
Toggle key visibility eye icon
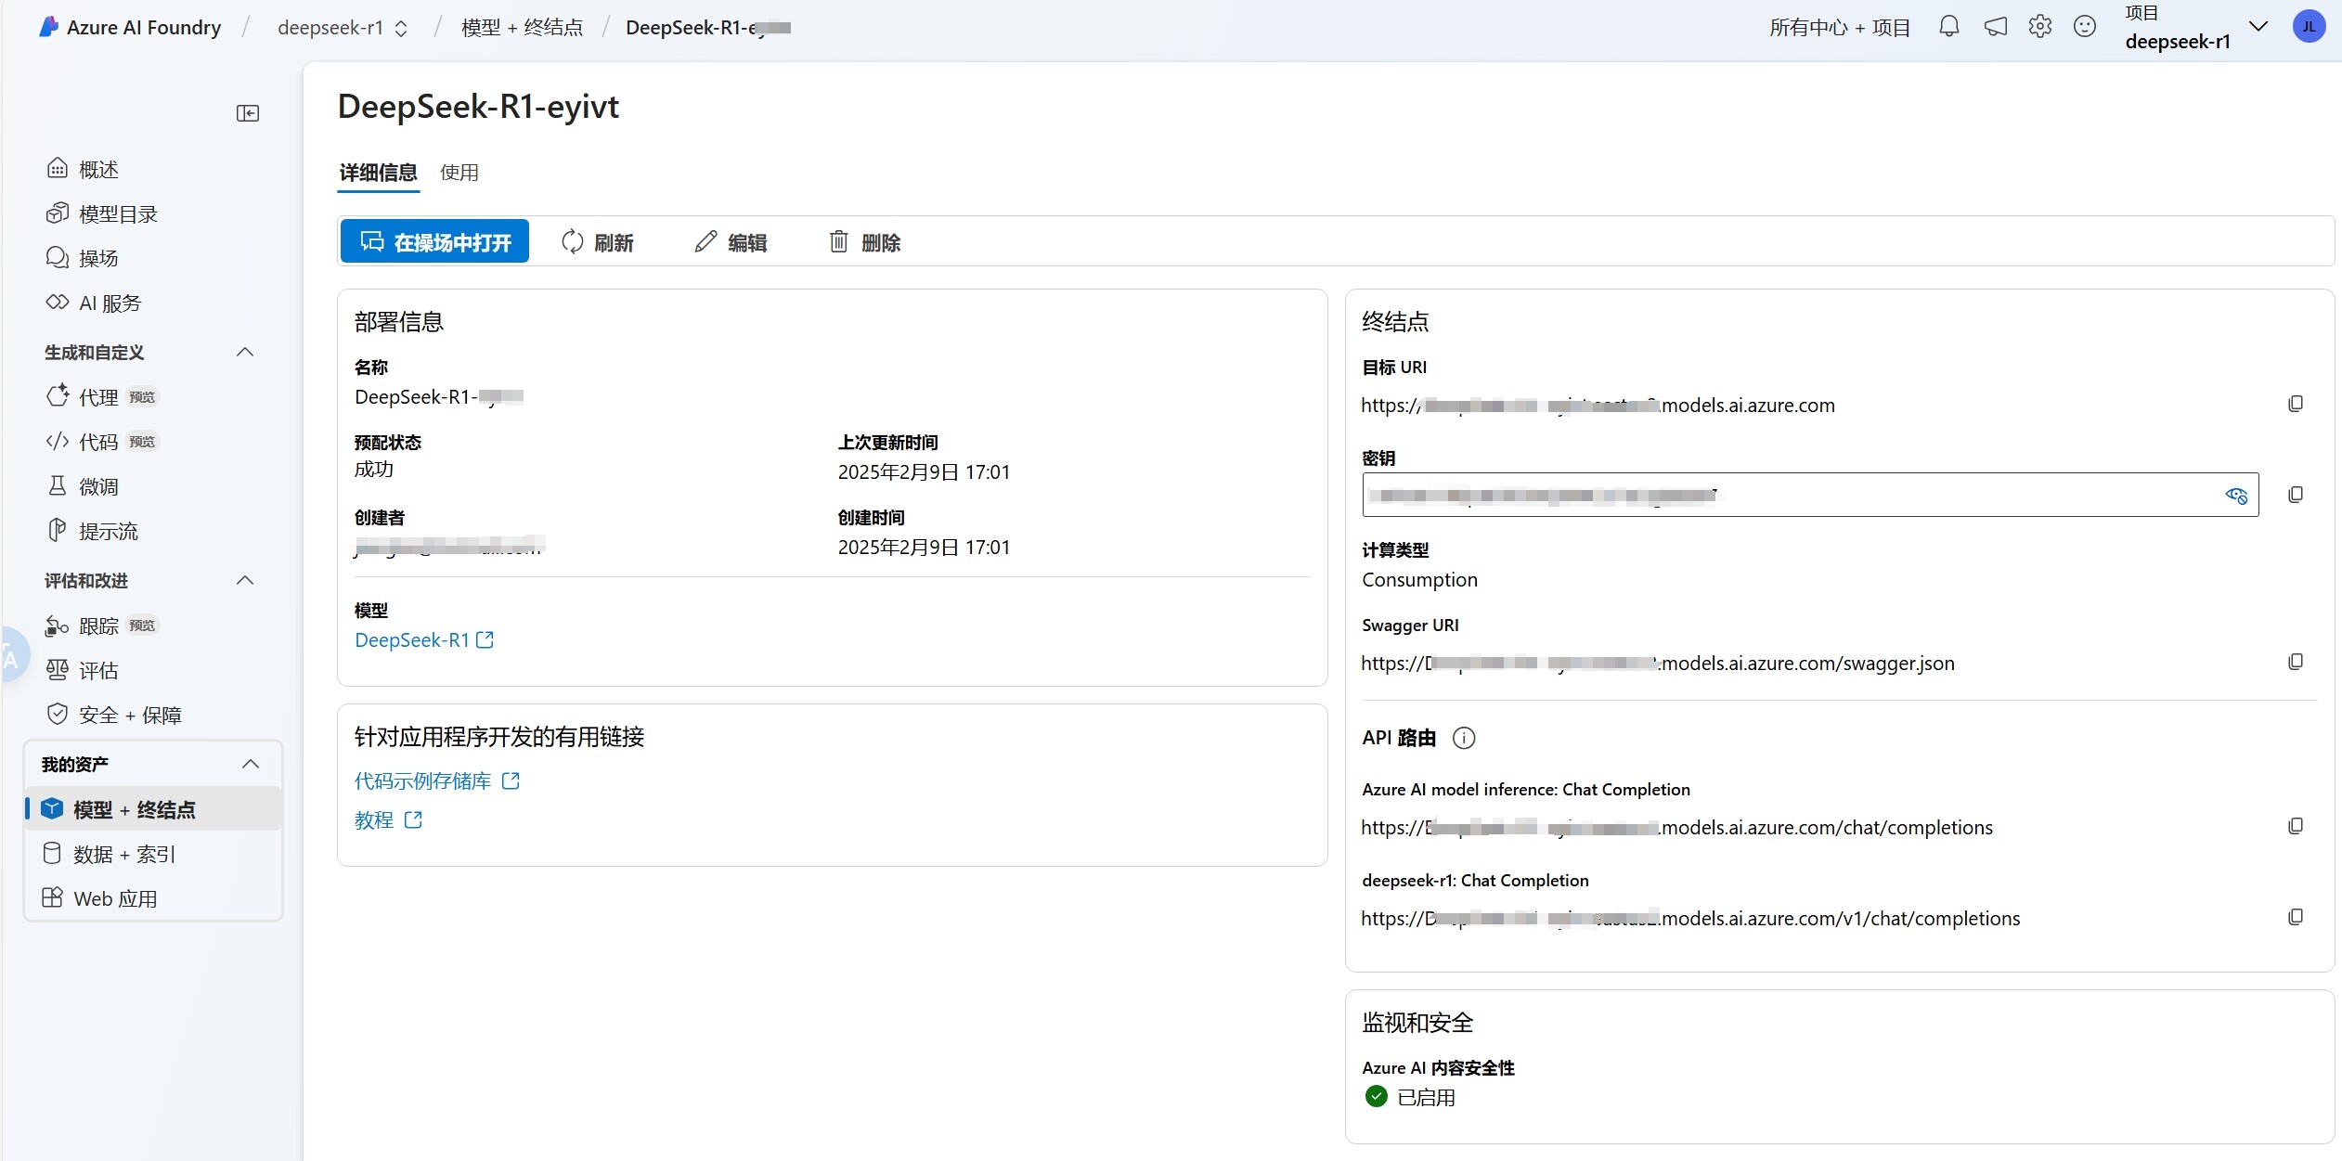2236,496
